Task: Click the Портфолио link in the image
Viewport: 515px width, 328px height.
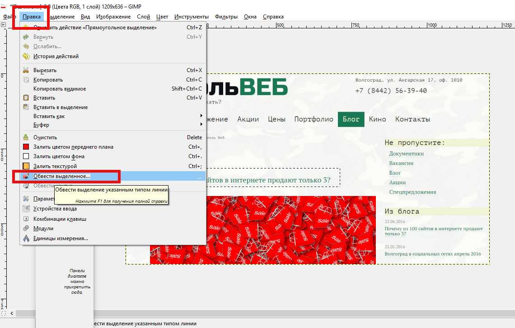Action: (x=314, y=119)
